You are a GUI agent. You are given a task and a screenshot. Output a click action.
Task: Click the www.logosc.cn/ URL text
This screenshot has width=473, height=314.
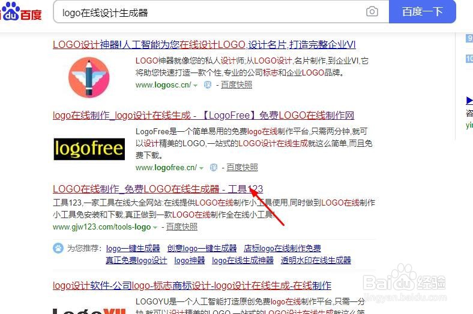tap(163, 85)
